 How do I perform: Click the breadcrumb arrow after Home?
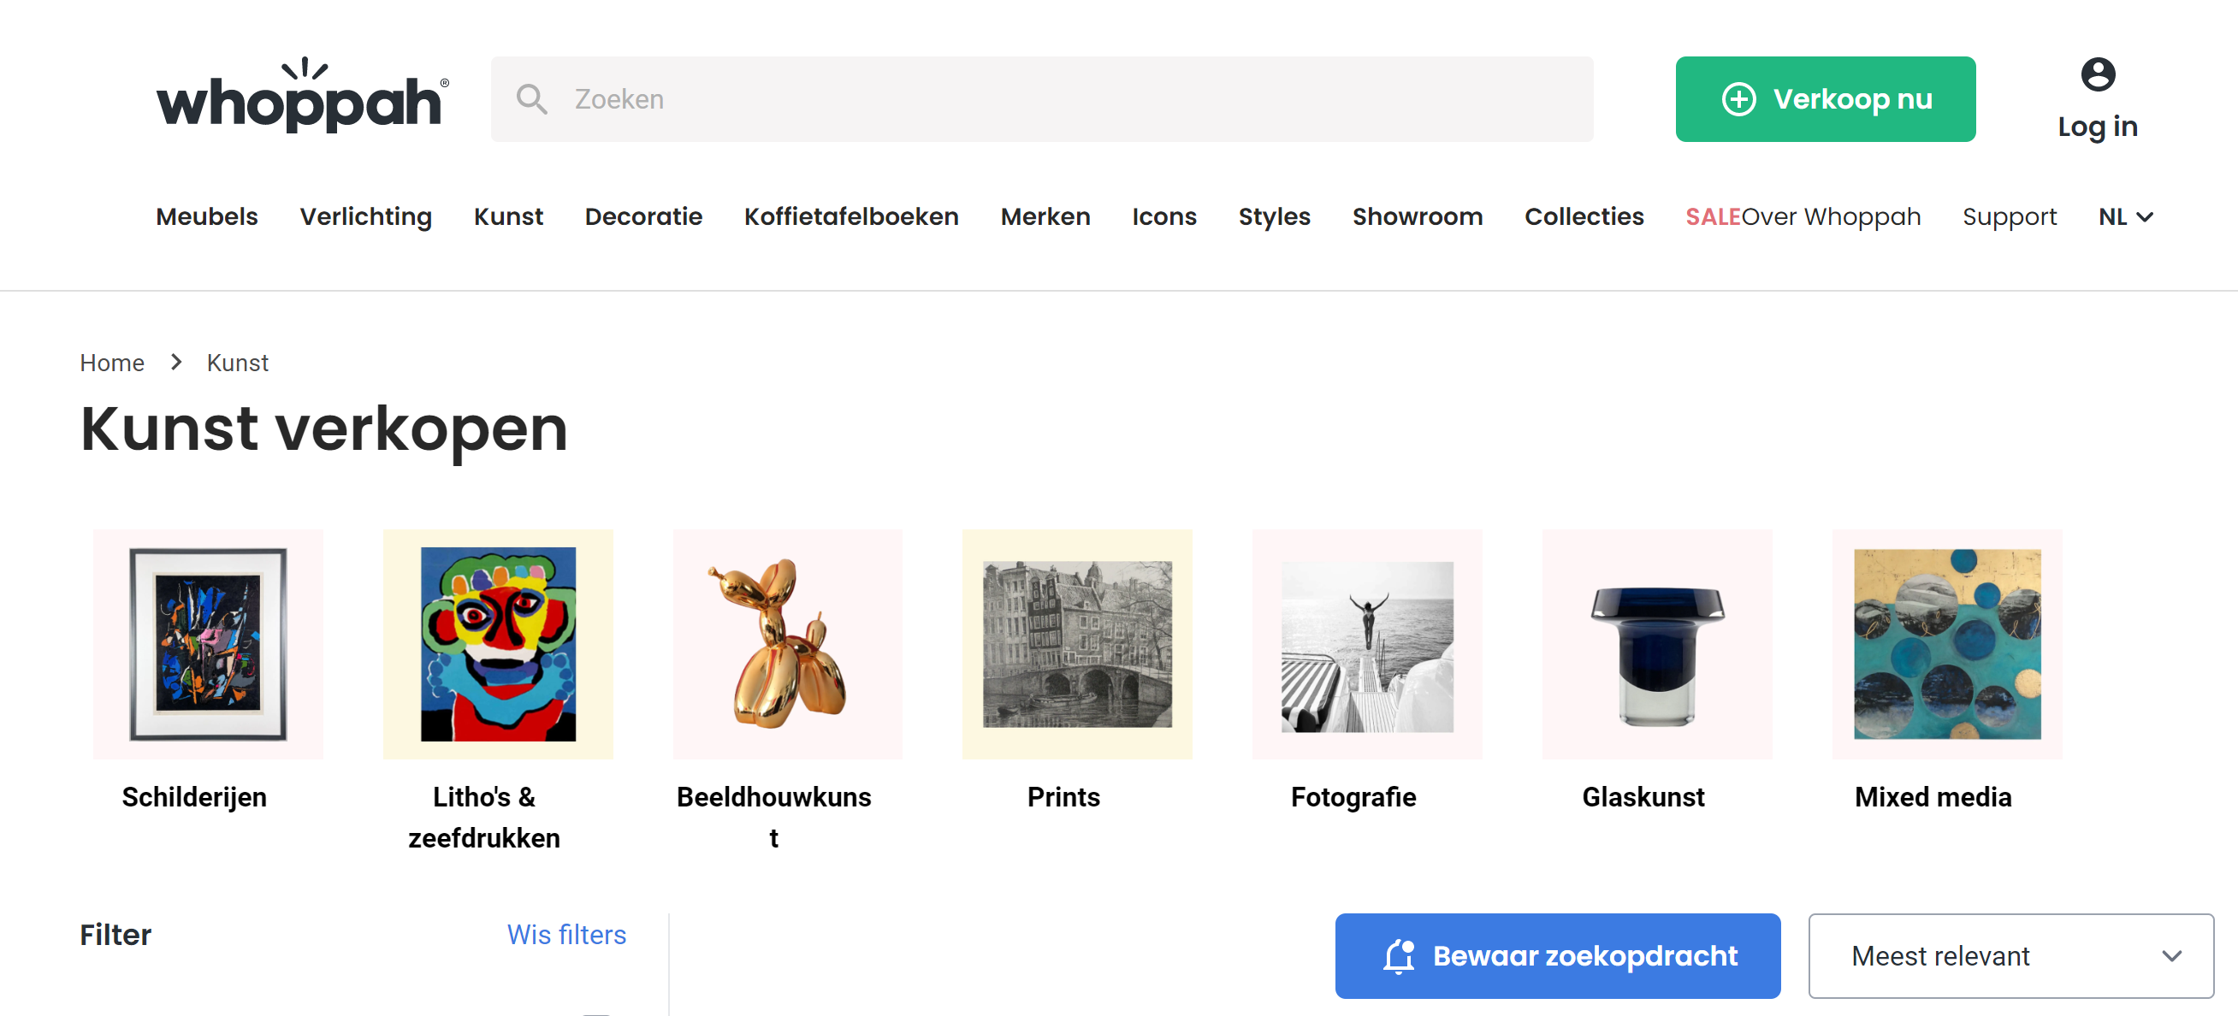[176, 362]
